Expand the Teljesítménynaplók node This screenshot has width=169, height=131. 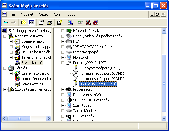(11, 57)
